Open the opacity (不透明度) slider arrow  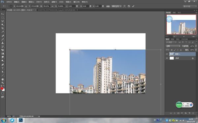pos(196,46)
